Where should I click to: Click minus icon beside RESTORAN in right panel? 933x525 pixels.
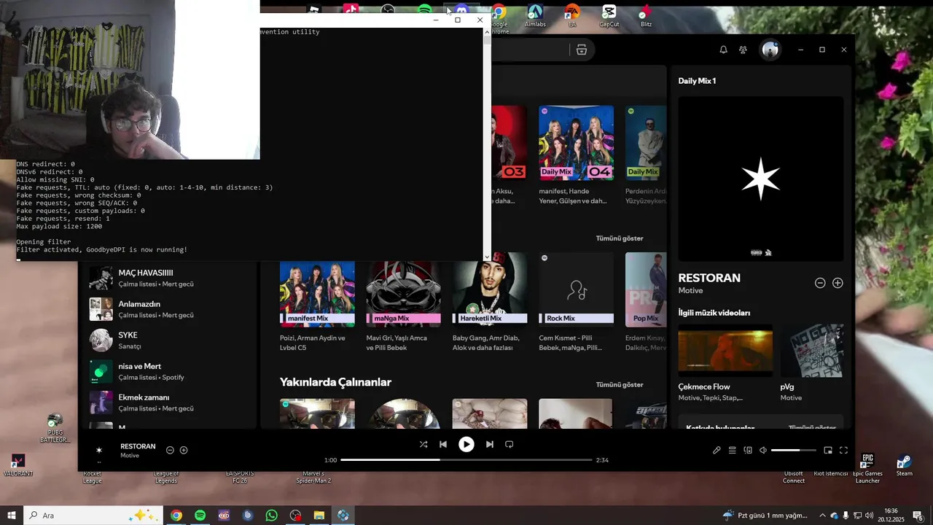[x=820, y=283]
